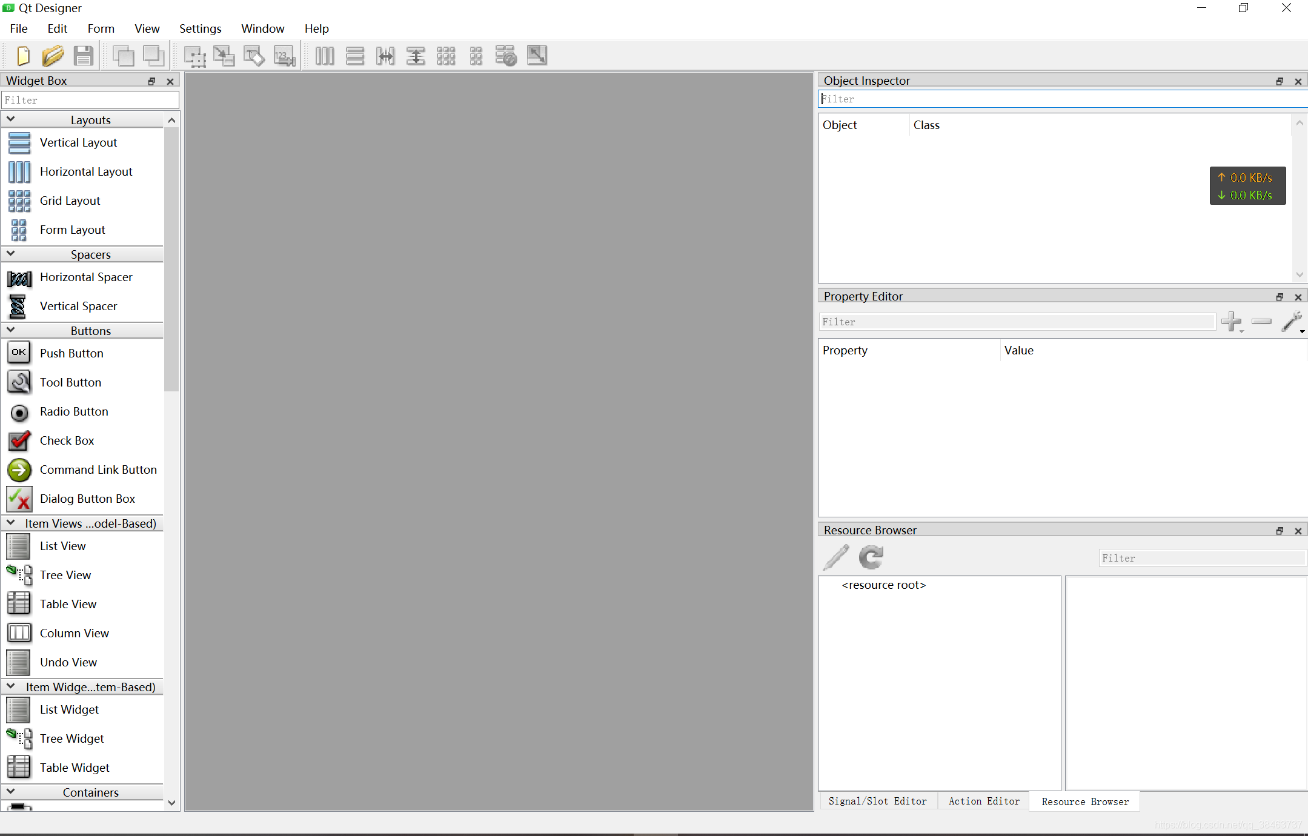Select Edit Signals/Slots mode icon

pyautogui.click(x=224, y=56)
